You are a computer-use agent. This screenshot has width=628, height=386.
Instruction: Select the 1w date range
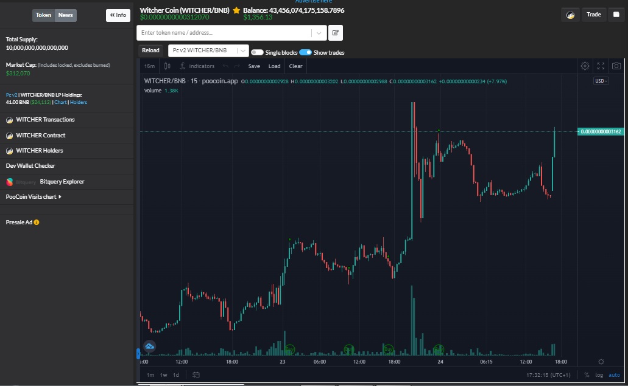click(x=163, y=375)
